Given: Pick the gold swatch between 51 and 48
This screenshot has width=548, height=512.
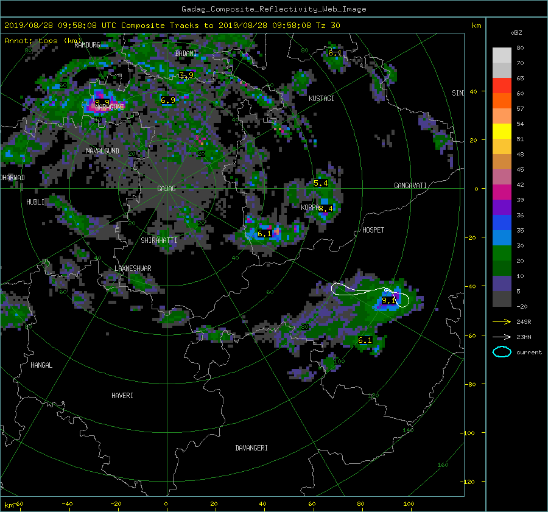Looking at the screenshot, I should (x=502, y=147).
